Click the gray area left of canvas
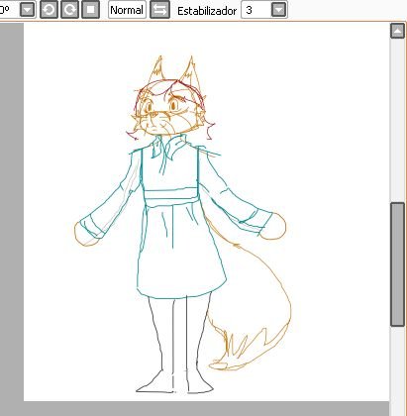This screenshot has width=407, height=416. pos(12,211)
